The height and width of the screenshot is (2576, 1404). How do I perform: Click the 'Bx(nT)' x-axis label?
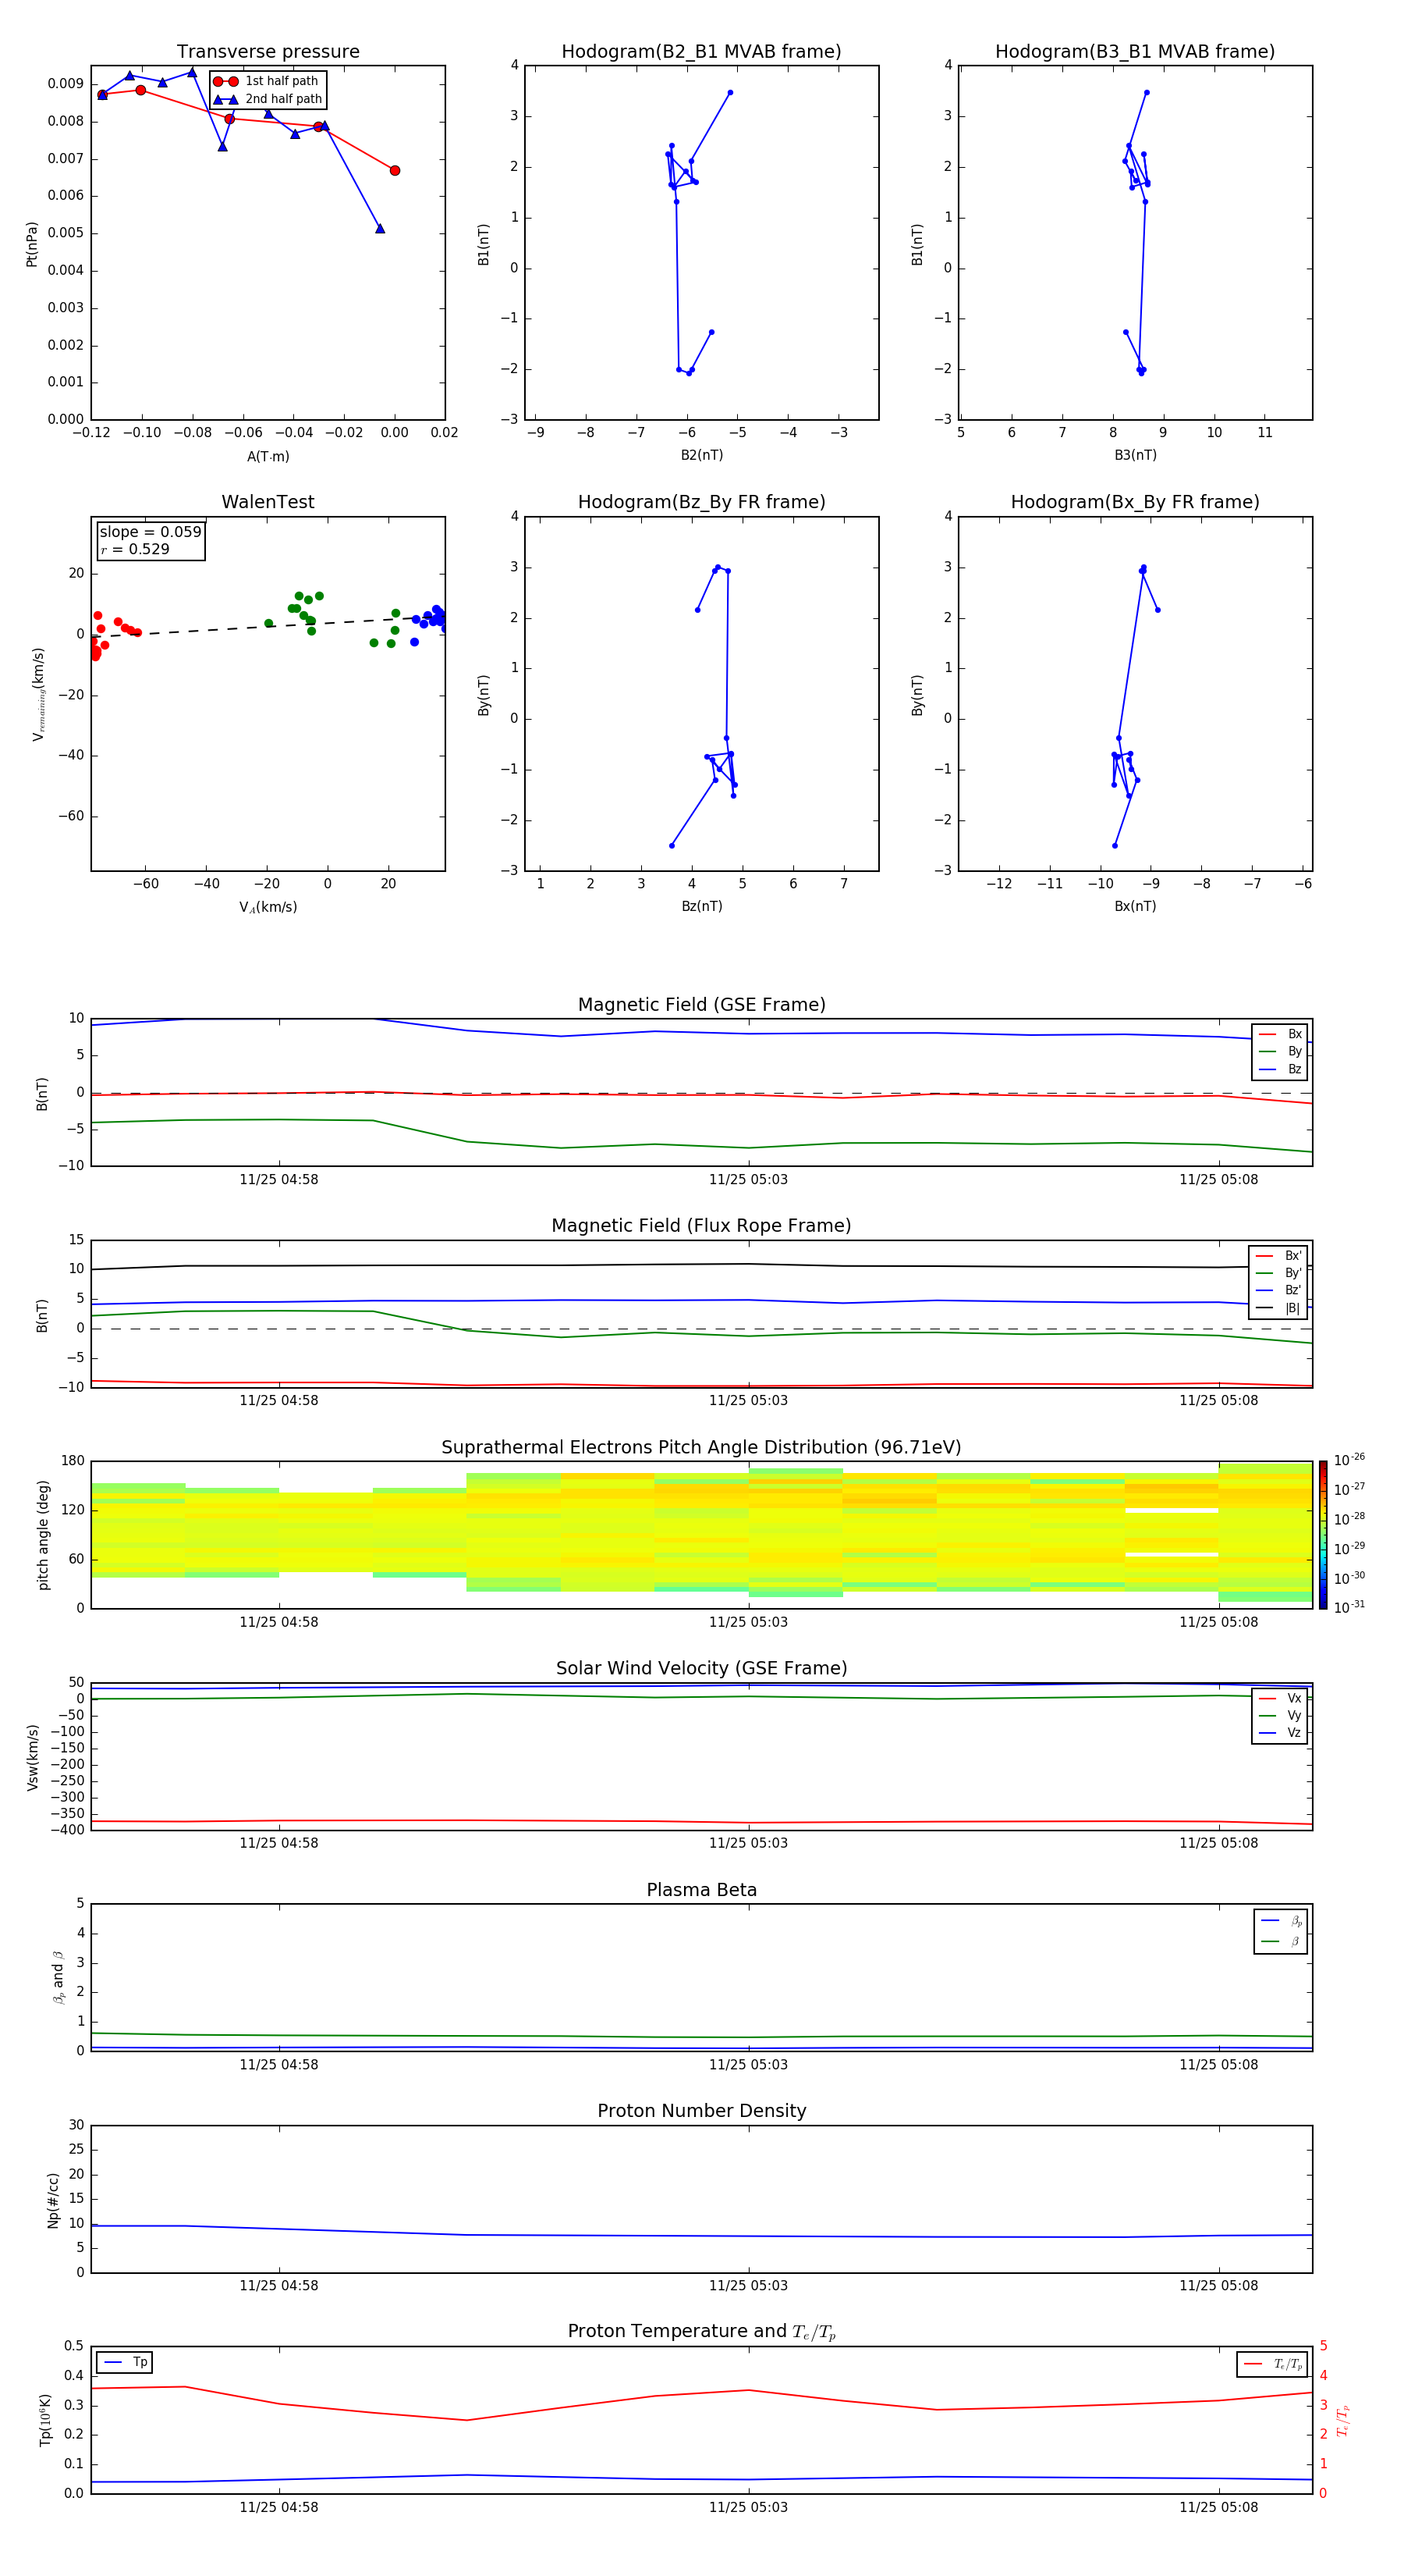click(x=1135, y=906)
